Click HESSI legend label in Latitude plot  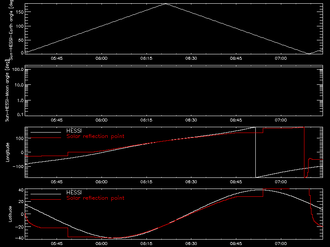click(74, 192)
